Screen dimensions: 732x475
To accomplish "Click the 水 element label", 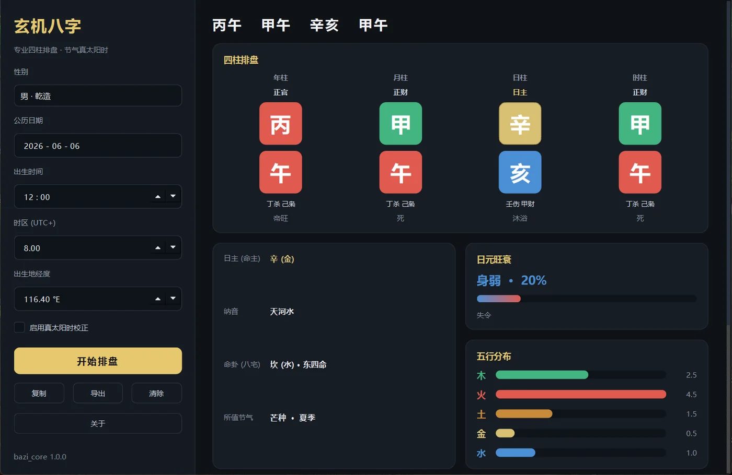I will tap(482, 453).
